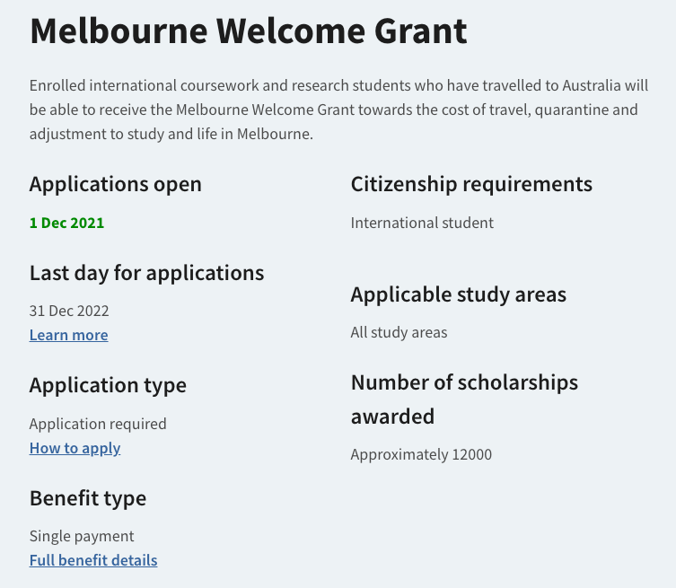Click the "Applications open" heading
The width and height of the screenshot is (676, 588).
pyautogui.click(x=115, y=184)
